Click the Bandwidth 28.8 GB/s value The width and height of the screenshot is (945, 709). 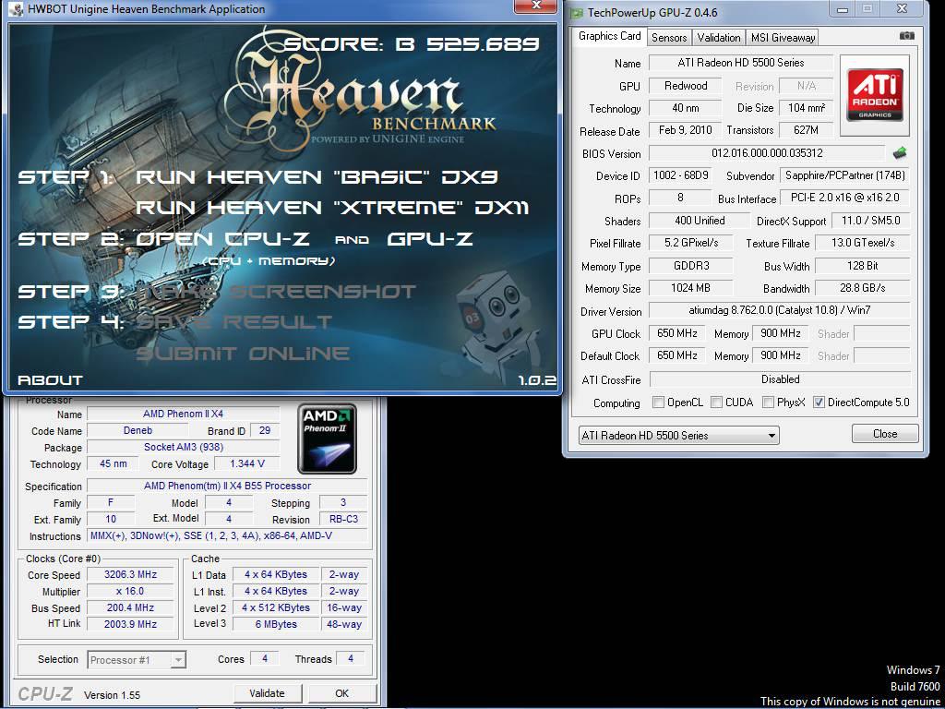tap(863, 288)
